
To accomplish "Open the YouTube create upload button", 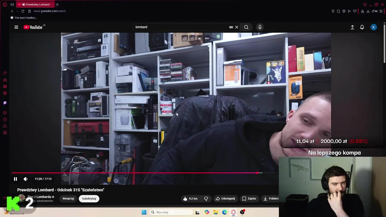I will [x=352, y=27].
